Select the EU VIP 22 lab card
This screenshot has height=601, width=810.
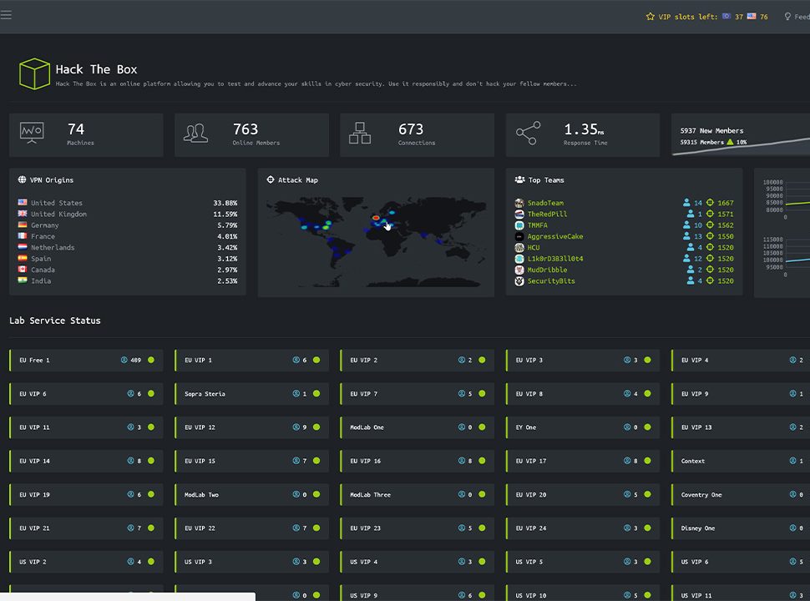(251, 528)
